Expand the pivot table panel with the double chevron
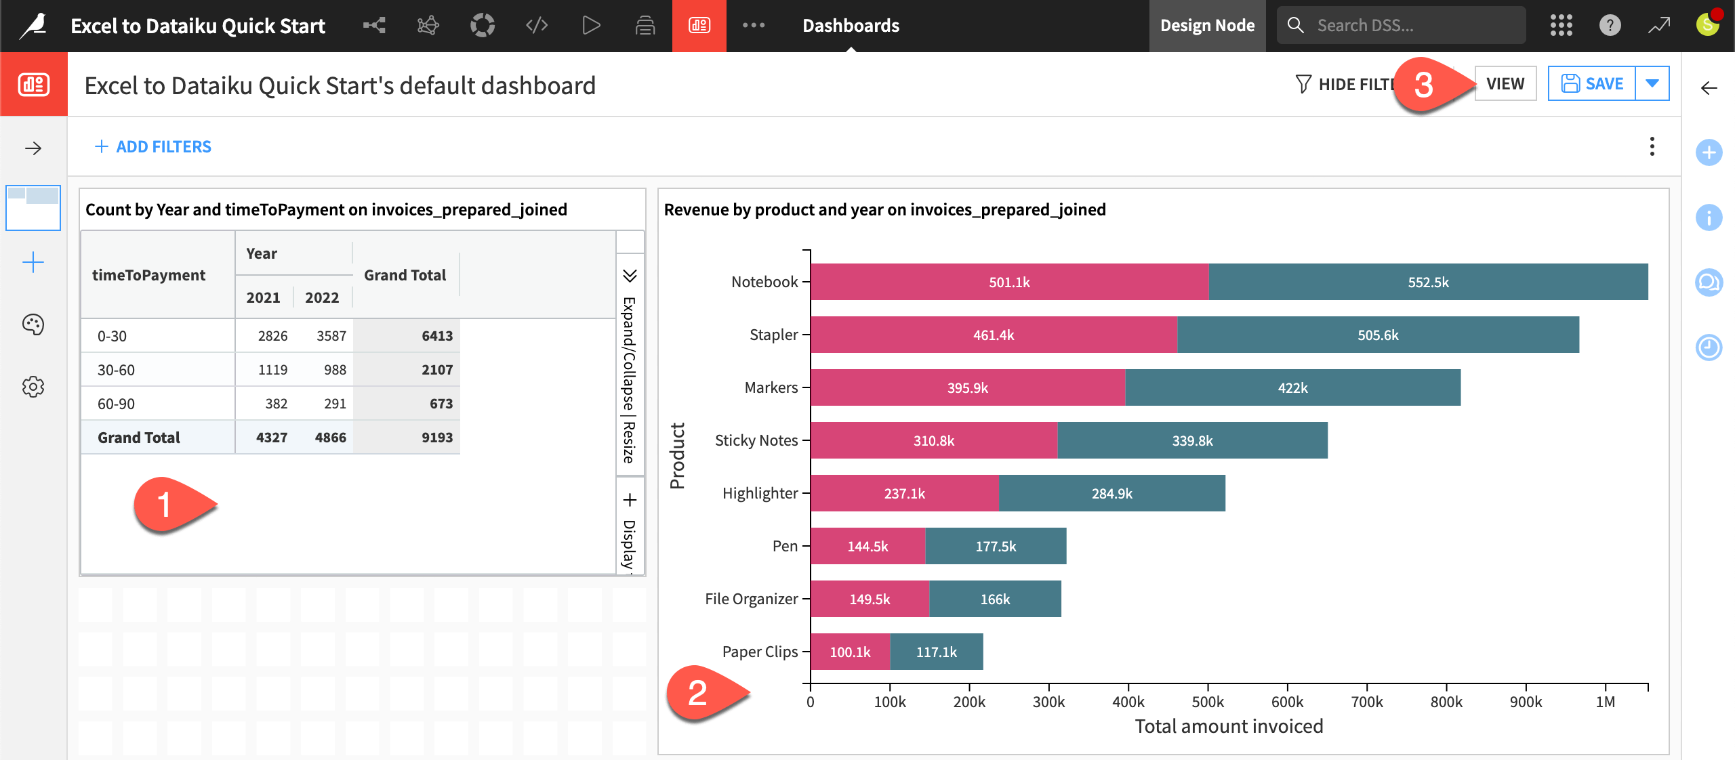This screenshot has width=1735, height=760. pos(630,276)
